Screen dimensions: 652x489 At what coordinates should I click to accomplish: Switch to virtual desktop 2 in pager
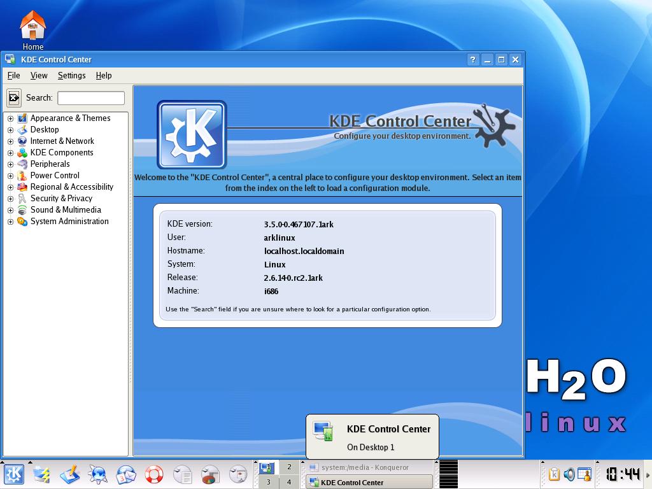tap(289, 467)
